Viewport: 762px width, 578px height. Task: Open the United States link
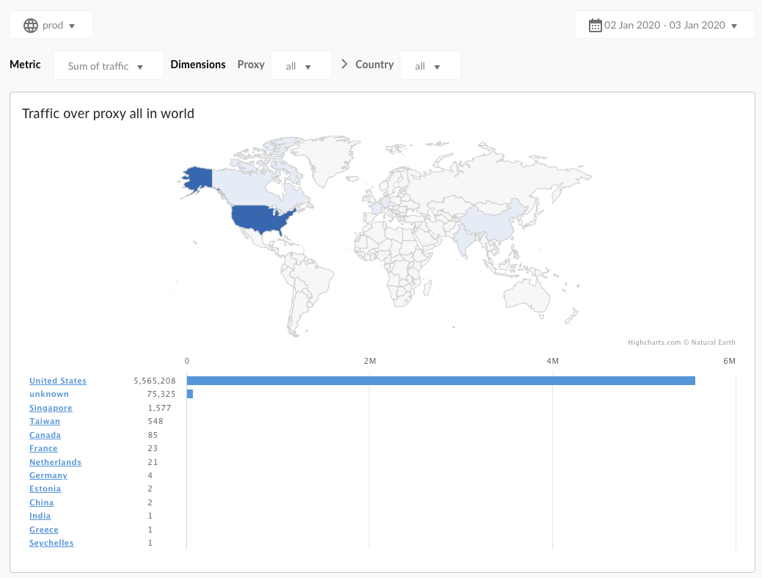58,381
